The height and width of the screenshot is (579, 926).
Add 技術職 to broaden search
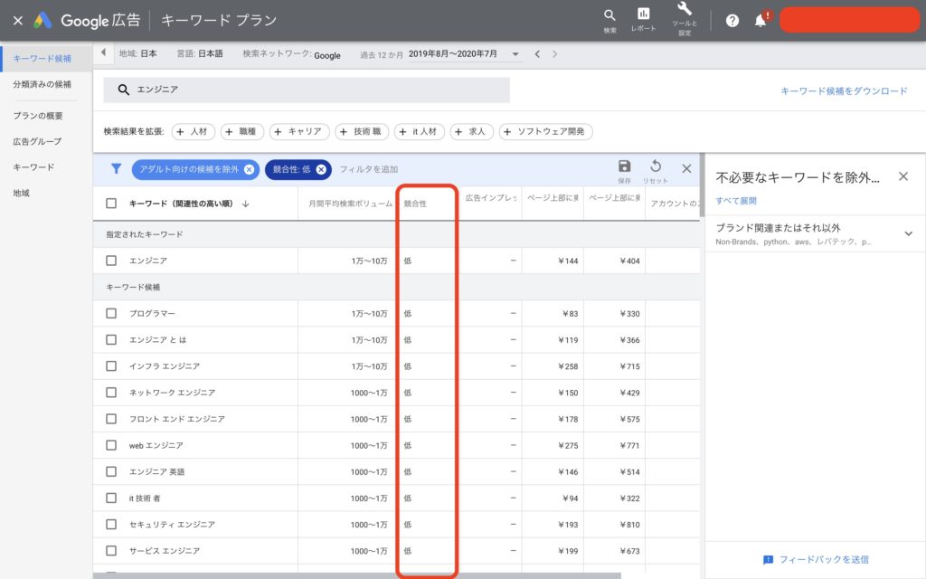362,132
